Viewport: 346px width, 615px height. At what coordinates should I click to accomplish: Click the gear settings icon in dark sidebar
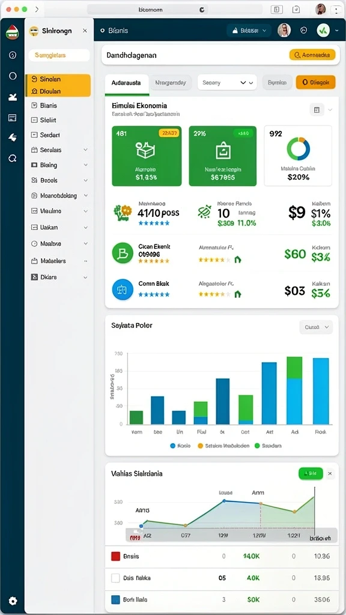13,601
